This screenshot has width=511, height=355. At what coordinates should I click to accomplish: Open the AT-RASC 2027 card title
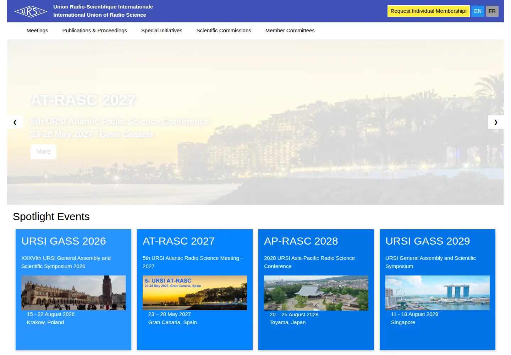(178, 241)
